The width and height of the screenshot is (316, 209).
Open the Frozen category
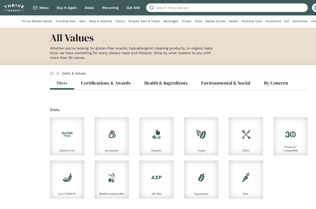[186, 21]
